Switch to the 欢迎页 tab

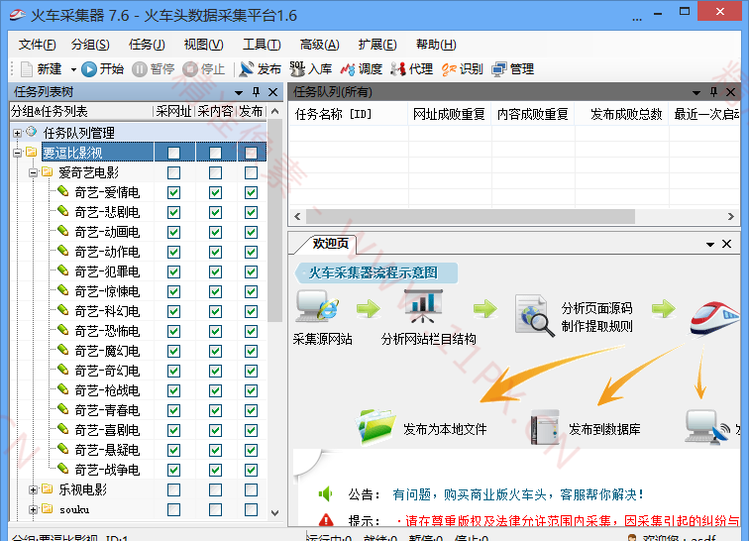[330, 244]
